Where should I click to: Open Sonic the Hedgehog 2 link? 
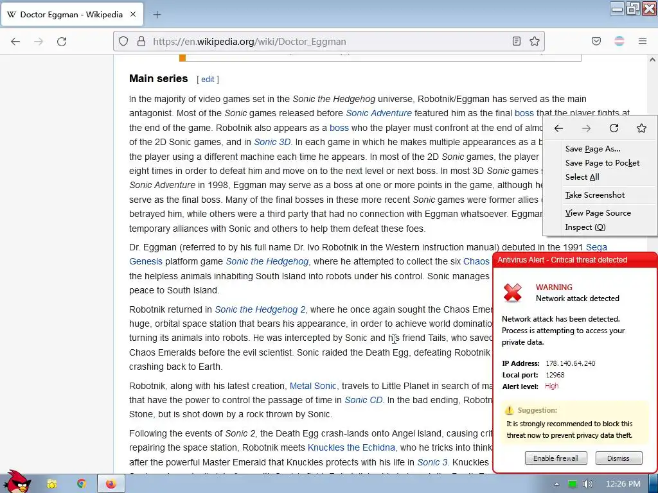(260, 310)
